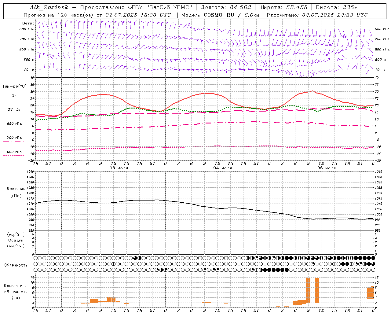Click the dotted pink '500 гПа' legend line
391x313 pixels.
14,156
